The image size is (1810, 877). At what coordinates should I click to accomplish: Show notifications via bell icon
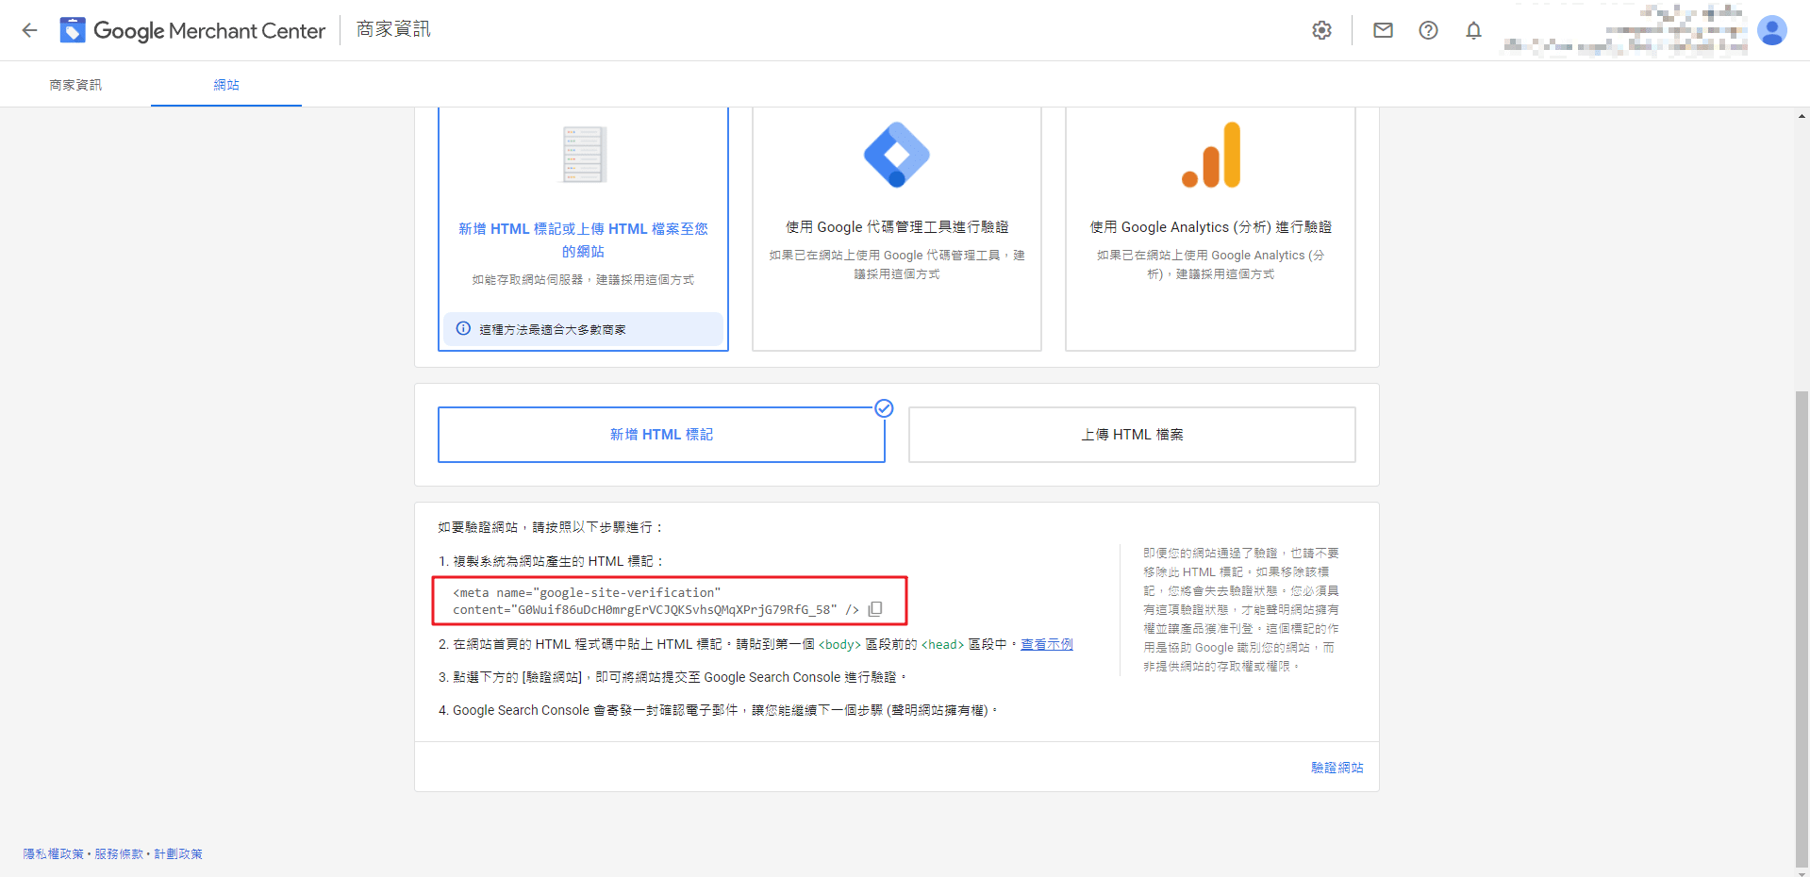tap(1473, 30)
